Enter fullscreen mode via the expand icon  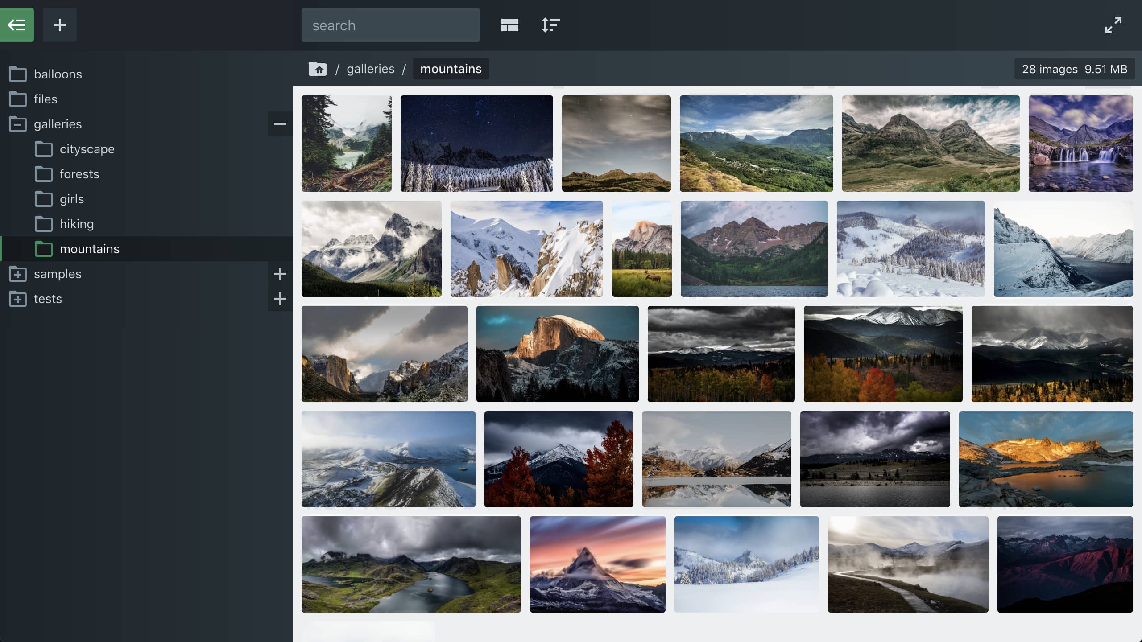1113,25
